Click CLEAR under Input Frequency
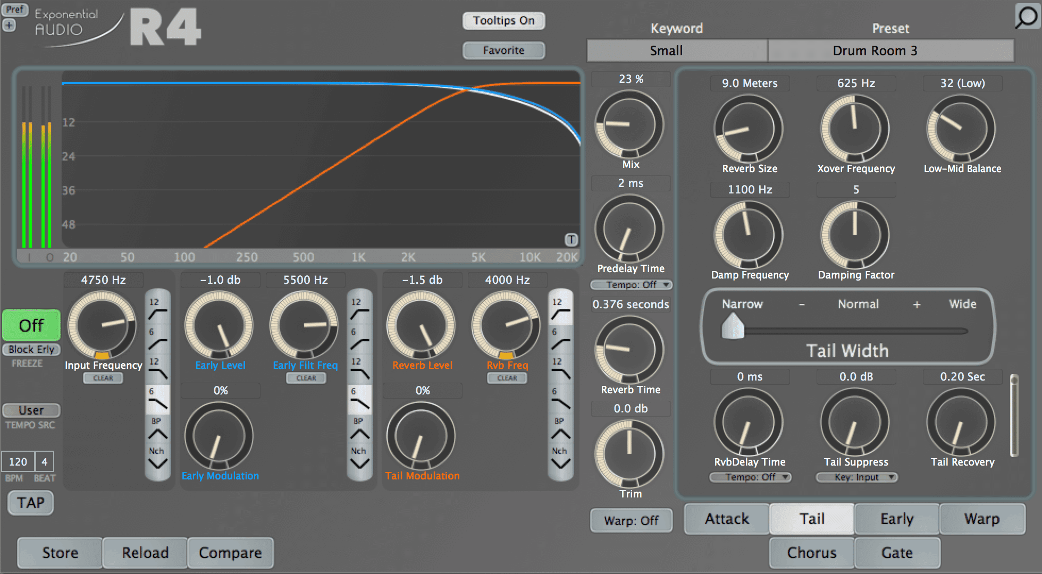This screenshot has height=574, width=1042. pyautogui.click(x=103, y=378)
